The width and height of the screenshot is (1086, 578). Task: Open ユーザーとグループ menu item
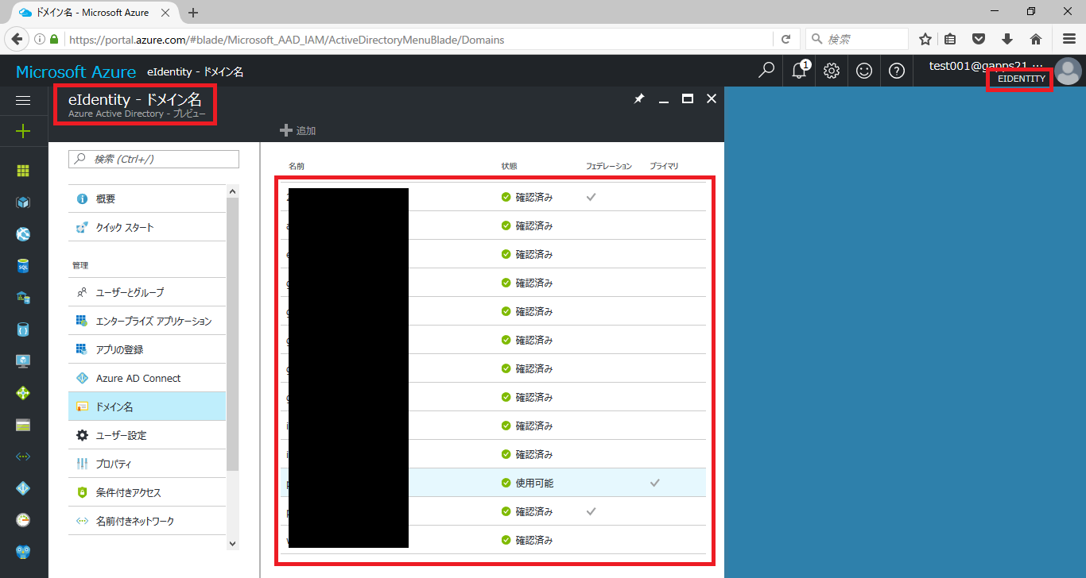coord(147,292)
